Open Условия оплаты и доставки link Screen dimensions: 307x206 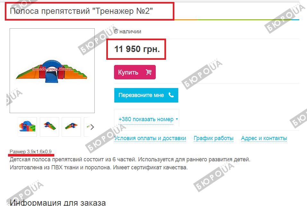pos(150,138)
